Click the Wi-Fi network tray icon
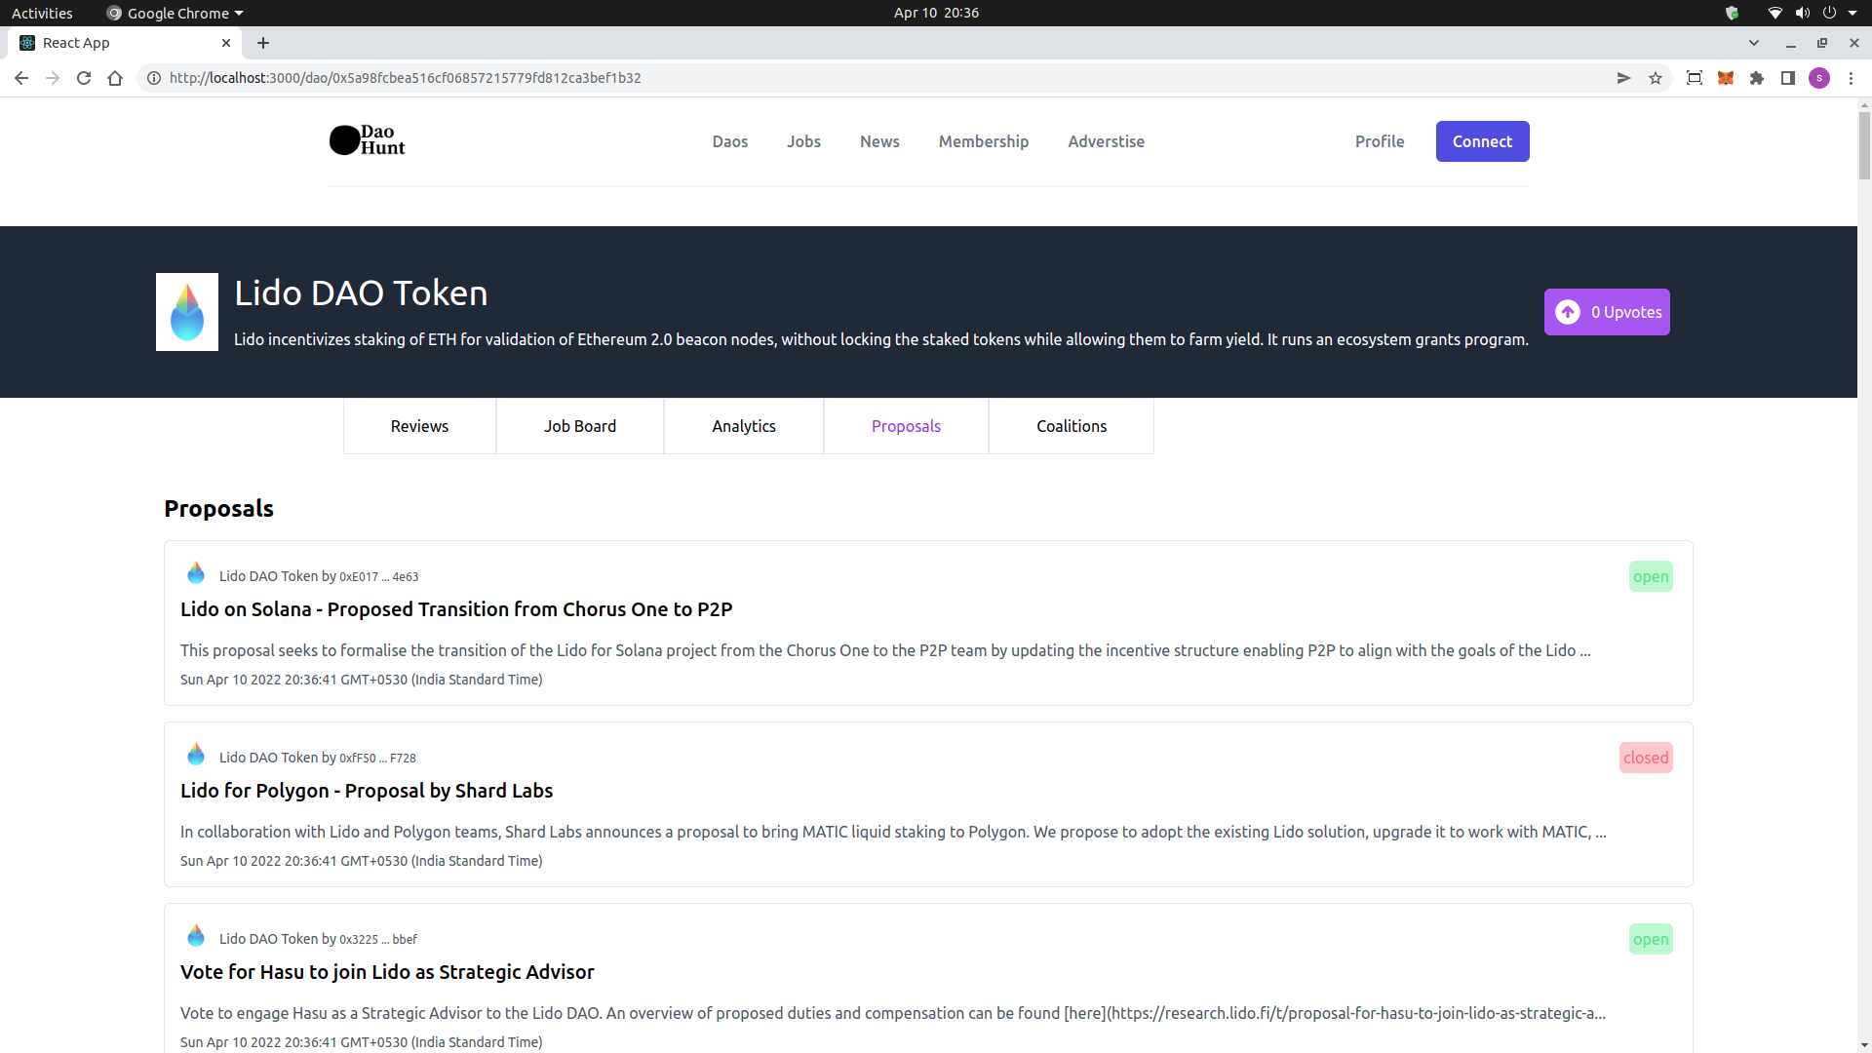1872x1053 pixels. coord(1775,13)
